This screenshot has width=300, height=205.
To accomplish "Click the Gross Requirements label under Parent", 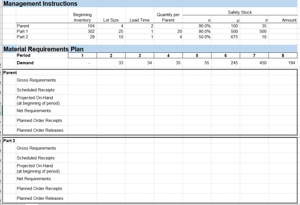I will pos(37,80).
